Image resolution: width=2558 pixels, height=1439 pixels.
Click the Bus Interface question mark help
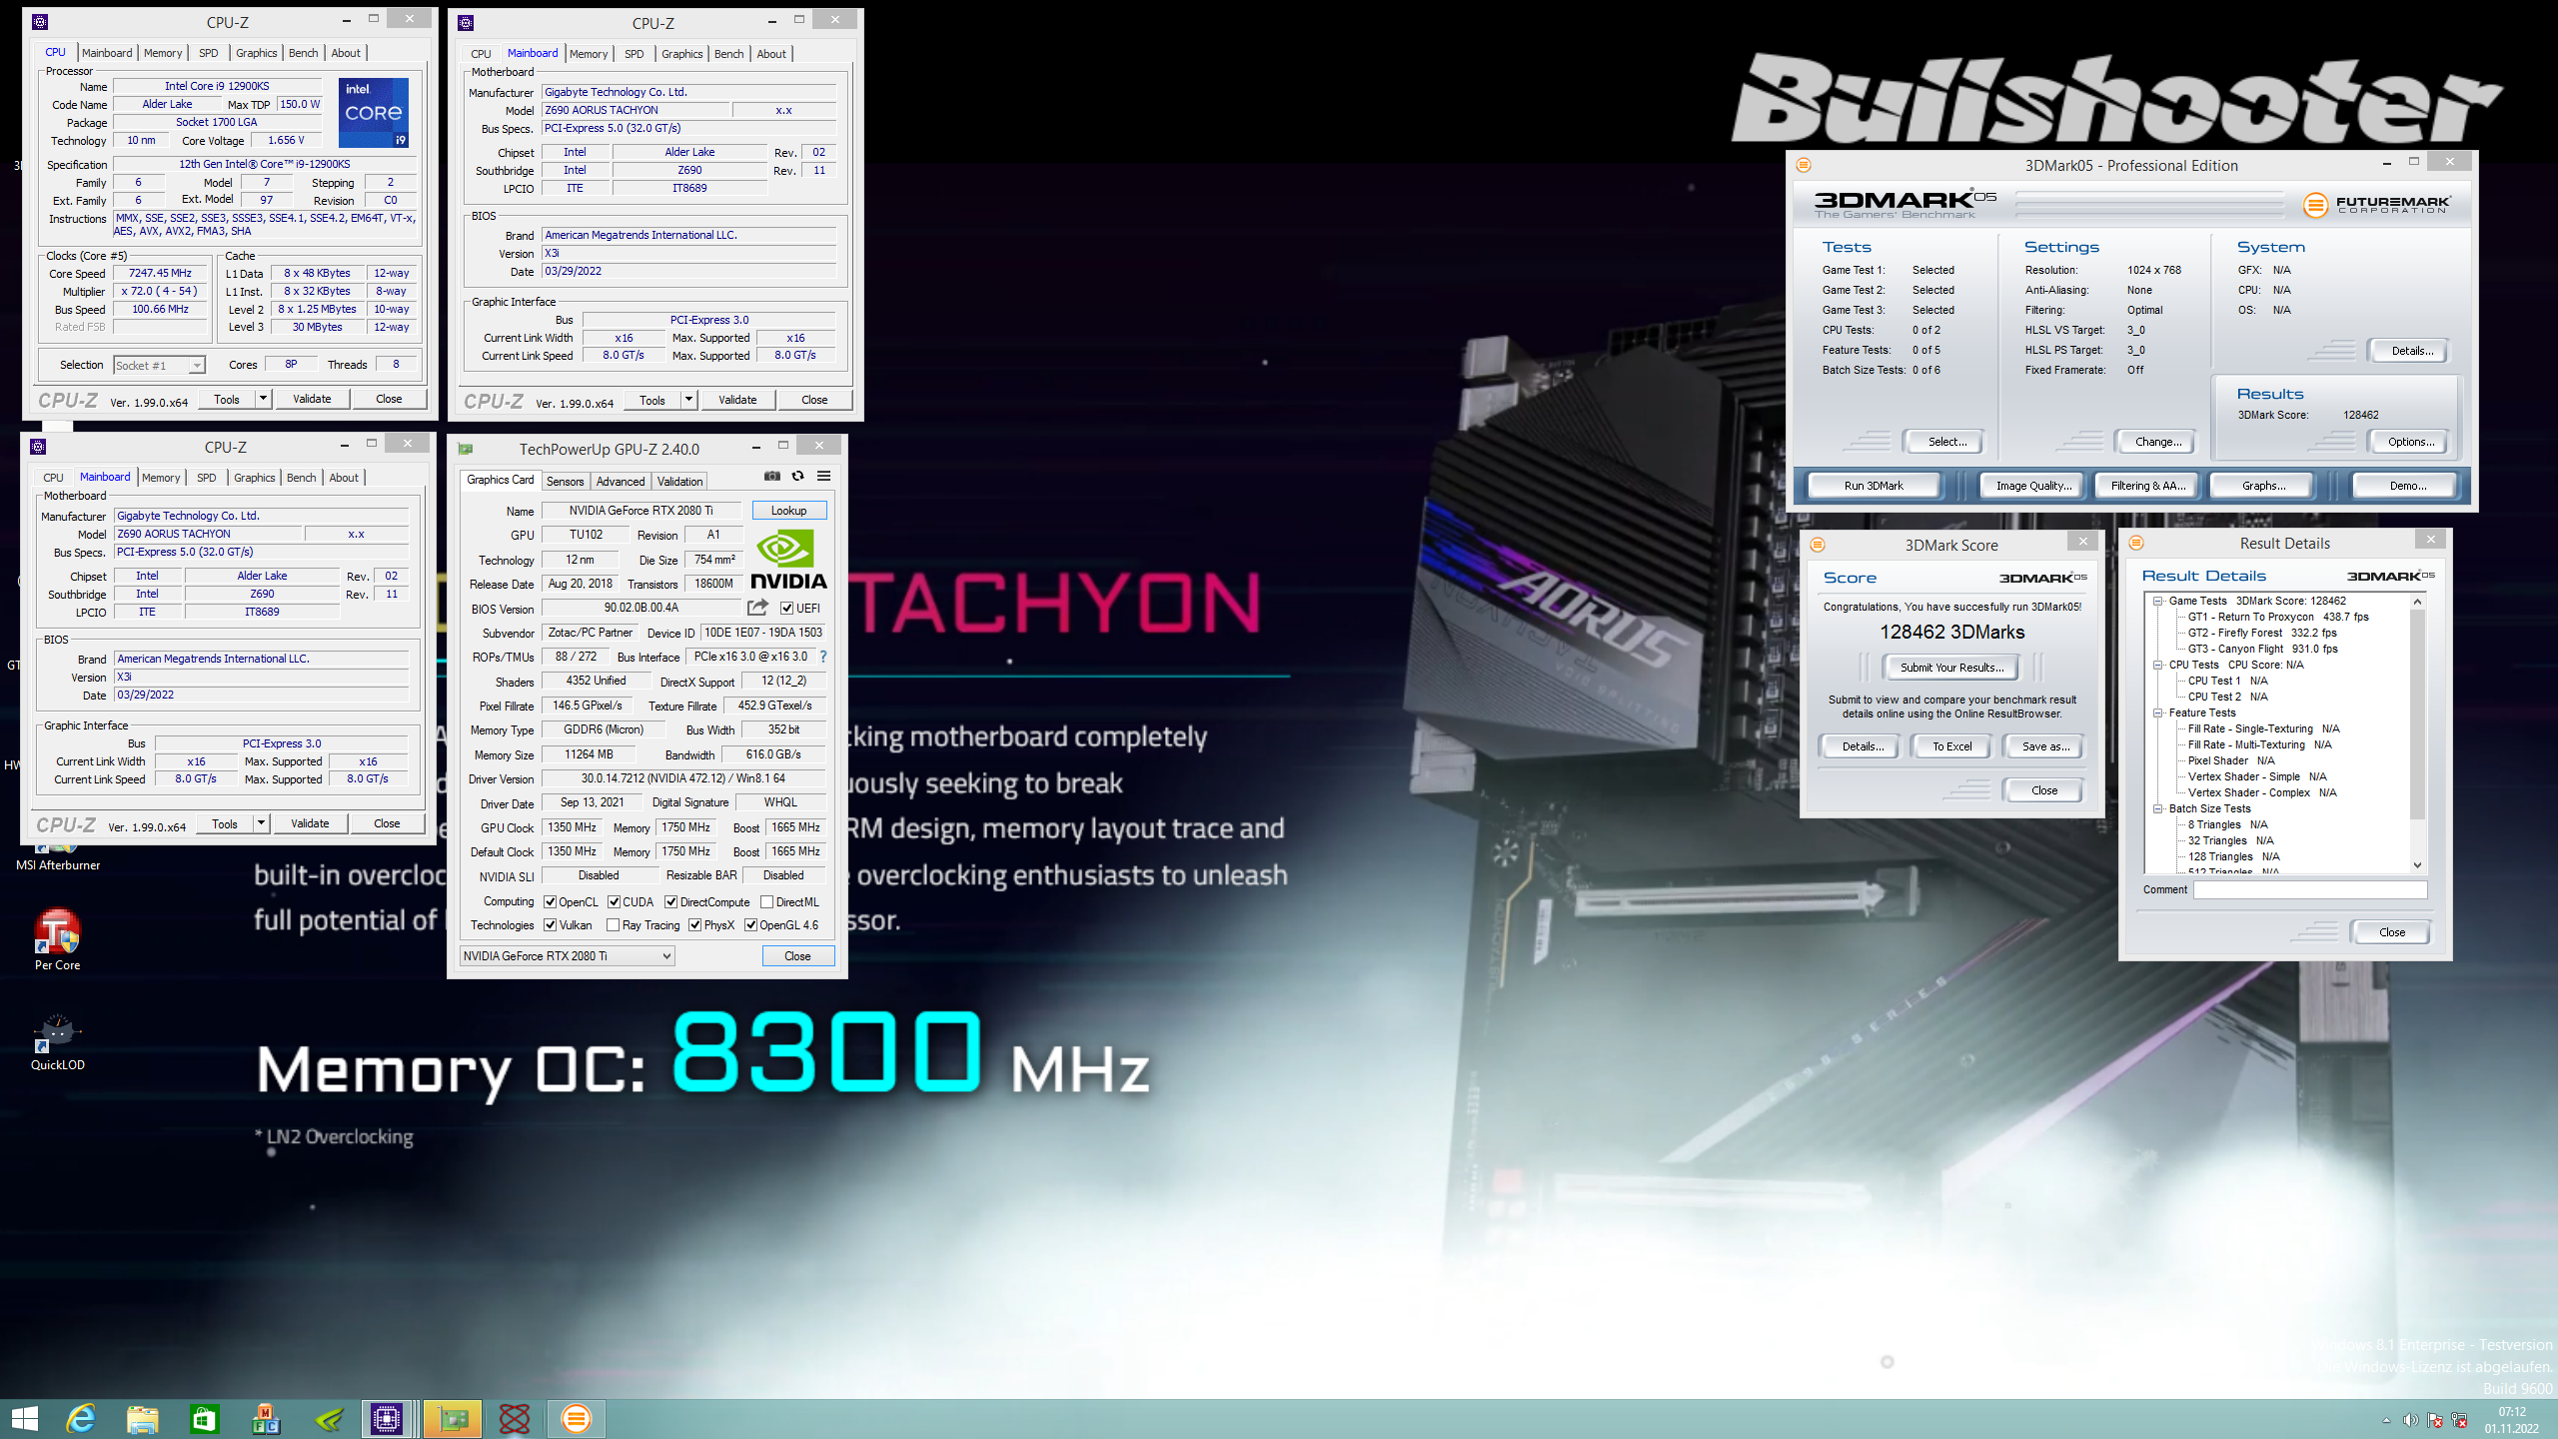click(823, 657)
